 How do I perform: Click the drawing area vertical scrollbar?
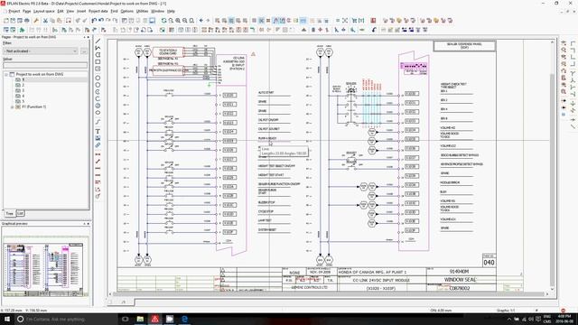552,166
